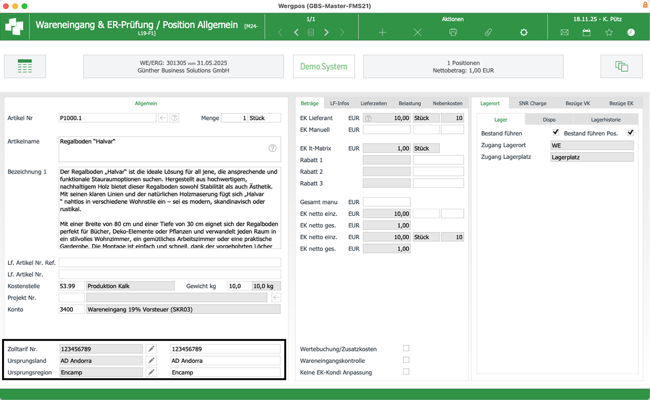Click the star favorites icon
The image size is (650, 400).
pyautogui.click(x=609, y=32)
